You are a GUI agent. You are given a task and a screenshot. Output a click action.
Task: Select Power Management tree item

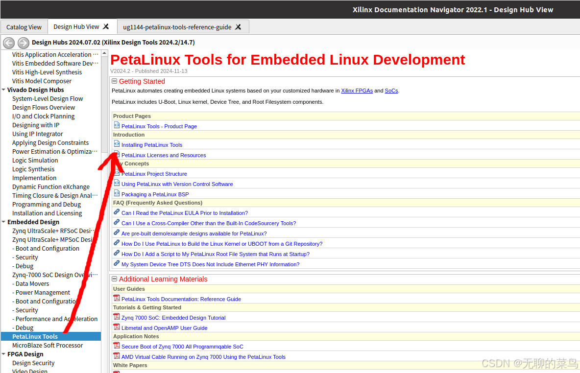click(41, 292)
